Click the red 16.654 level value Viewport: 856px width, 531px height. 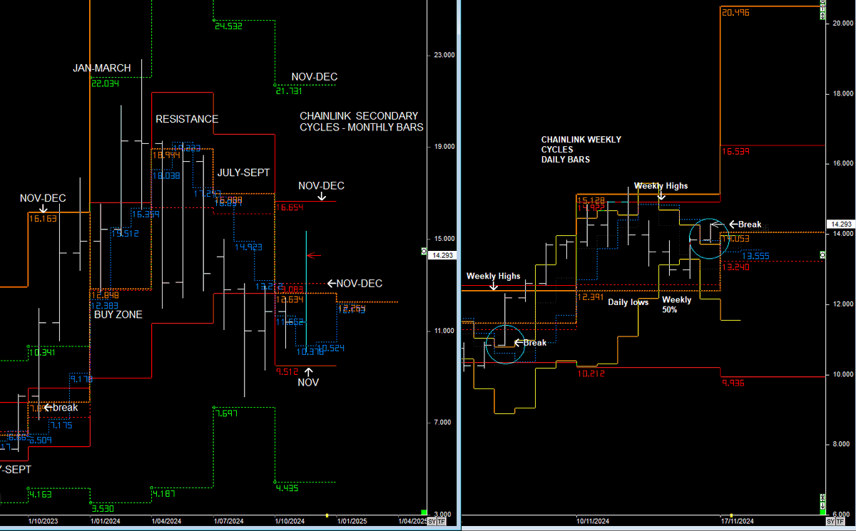(290, 207)
